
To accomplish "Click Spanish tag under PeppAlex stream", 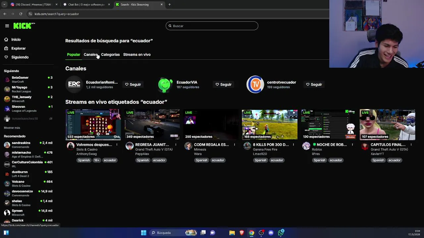I will (x=143, y=160).
